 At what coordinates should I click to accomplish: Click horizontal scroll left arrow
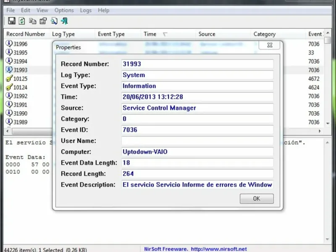(8, 131)
